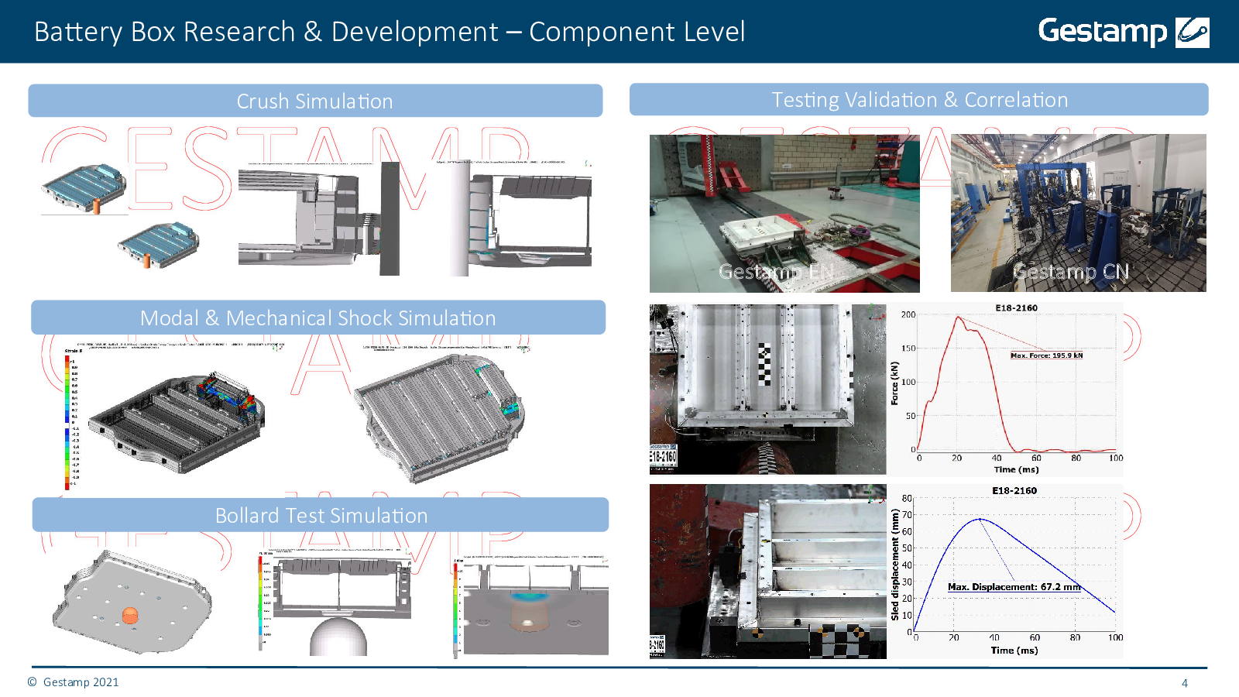Select the Modal & Mechanical Shock Simulation header
The image size is (1239, 697).
point(318,318)
